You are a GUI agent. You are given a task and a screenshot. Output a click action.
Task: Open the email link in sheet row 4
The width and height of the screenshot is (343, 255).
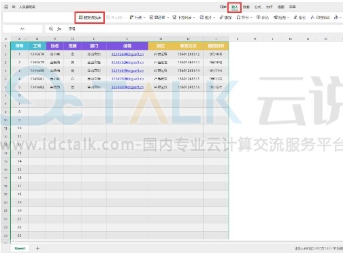coord(127,71)
